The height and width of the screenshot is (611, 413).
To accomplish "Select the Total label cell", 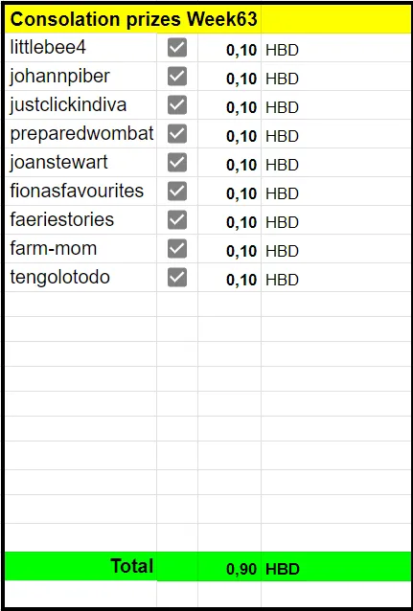I will pos(81,566).
